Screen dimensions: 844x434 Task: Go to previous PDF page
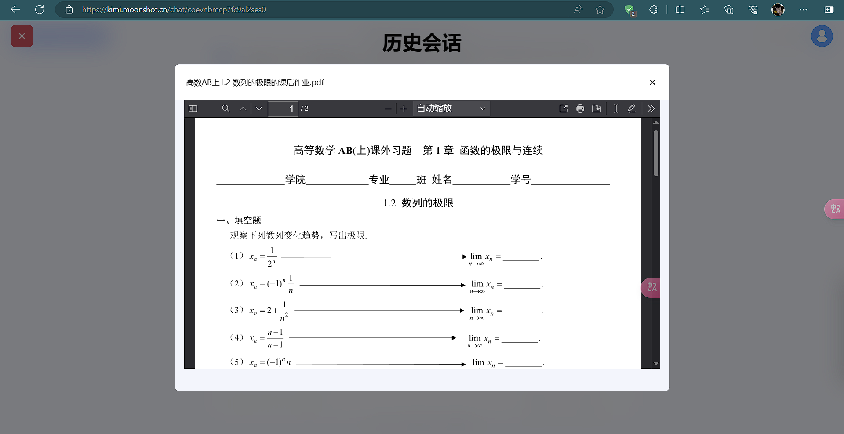pos(243,108)
